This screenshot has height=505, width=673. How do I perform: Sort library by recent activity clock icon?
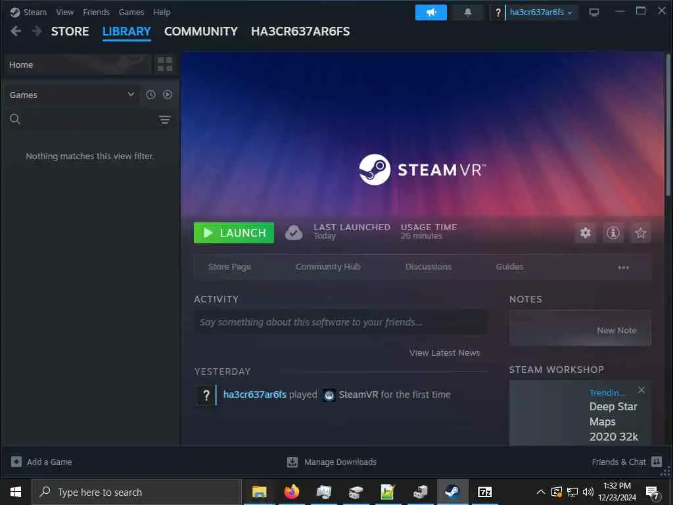pyautogui.click(x=151, y=95)
